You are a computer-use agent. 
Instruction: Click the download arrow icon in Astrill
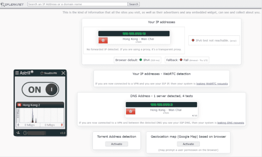click(x=18, y=125)
